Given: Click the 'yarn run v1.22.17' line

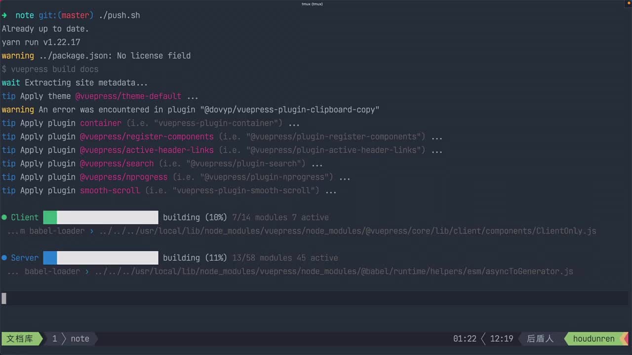Looking at the screenshot, I should [41, 42].
